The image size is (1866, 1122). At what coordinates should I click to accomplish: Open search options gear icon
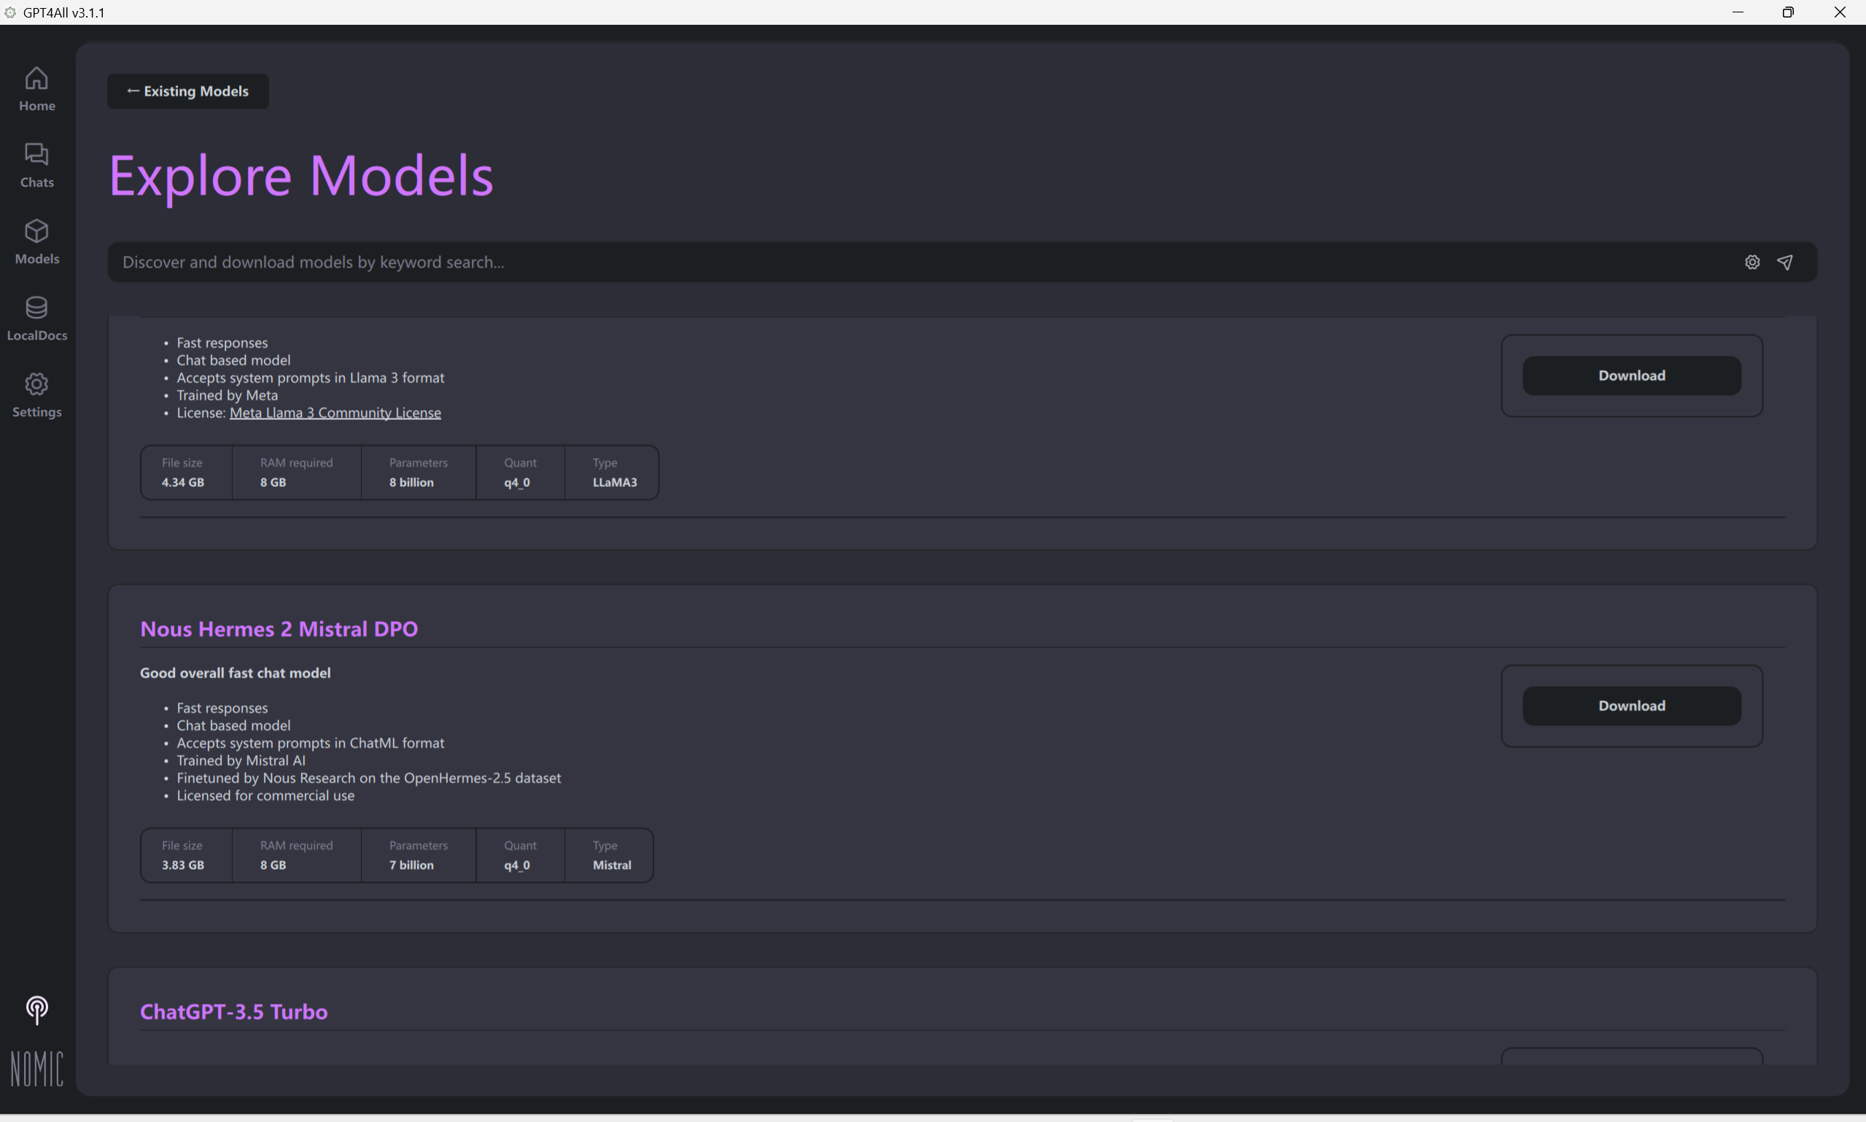[x=1752, y=262]
